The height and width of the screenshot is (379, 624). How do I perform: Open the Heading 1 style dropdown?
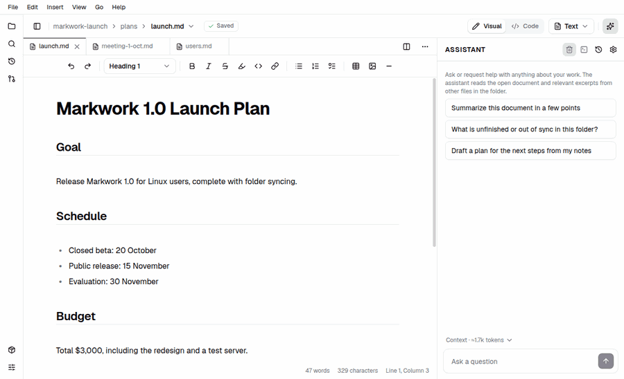coord(139,66)
